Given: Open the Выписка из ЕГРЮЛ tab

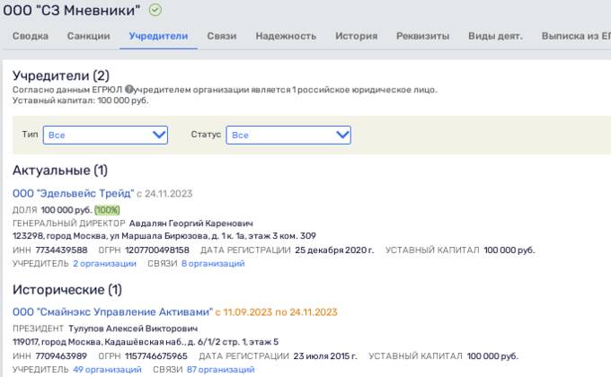Looking at the screenshot, I should coord(576,36).
